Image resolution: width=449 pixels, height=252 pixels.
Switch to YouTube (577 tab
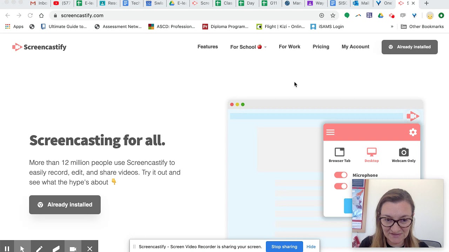pyautogui.click(x=62, y=3)
